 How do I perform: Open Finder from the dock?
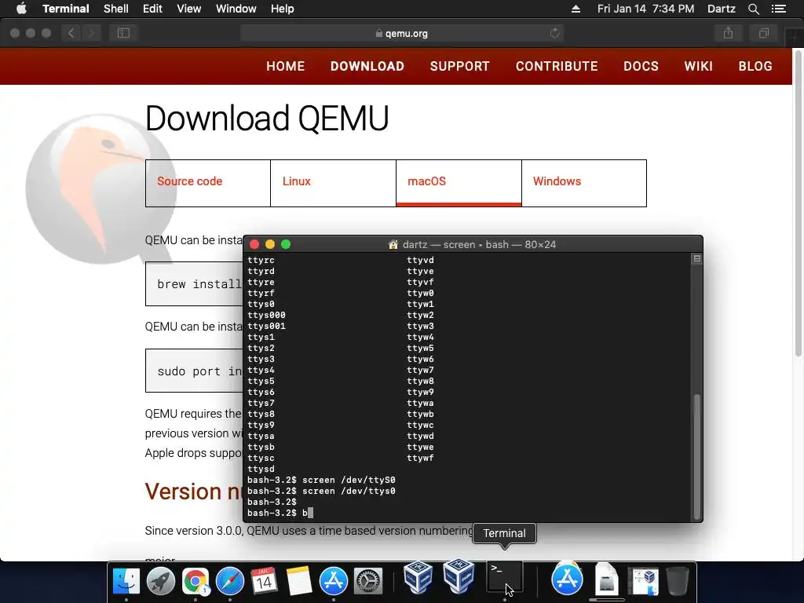coord(126,582)
